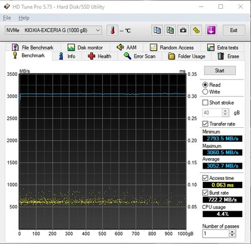Increase the short stroke gB spinner value
Image resolution: width=251 pixels, height=244 pixels.
coord(225,111)
